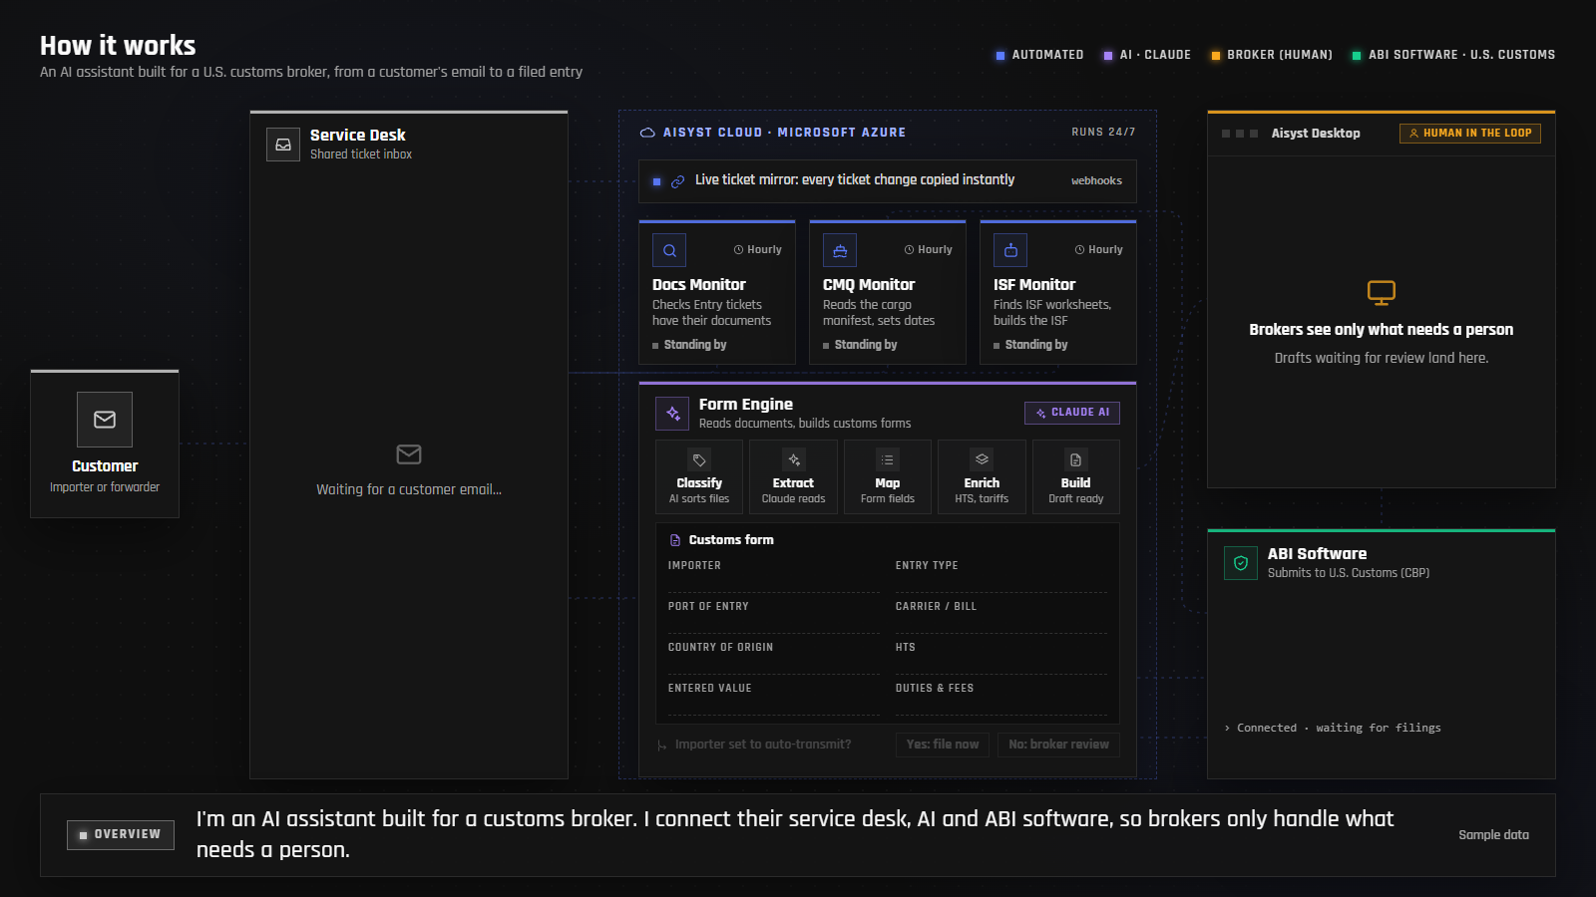Click the CMQ Monitor ship icon

[840, 250]
